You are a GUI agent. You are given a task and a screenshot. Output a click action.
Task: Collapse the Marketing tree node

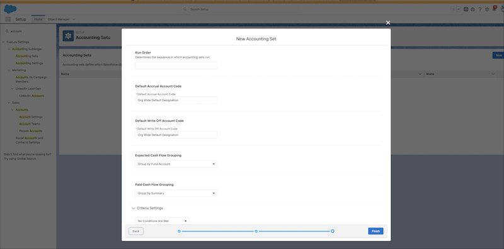point(9,70)
